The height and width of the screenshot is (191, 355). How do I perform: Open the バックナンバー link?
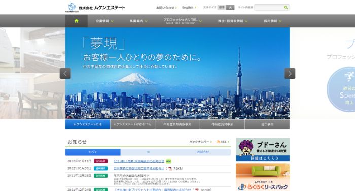pos(201,142)
